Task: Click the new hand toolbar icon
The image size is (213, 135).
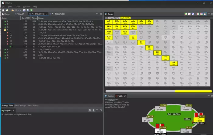Action: (7, 10)
